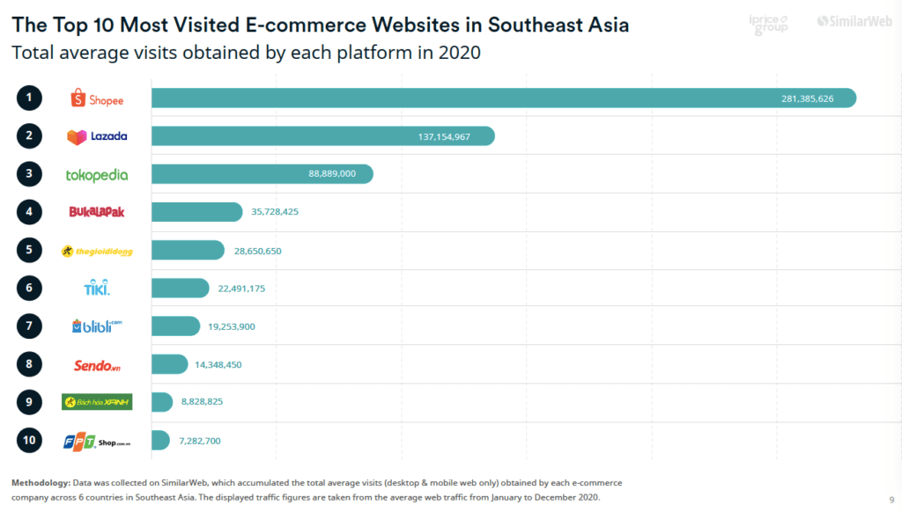This screenshot has width=902, height=512.
Task: Click the Thegioididong logo
Action: (97, 250)
